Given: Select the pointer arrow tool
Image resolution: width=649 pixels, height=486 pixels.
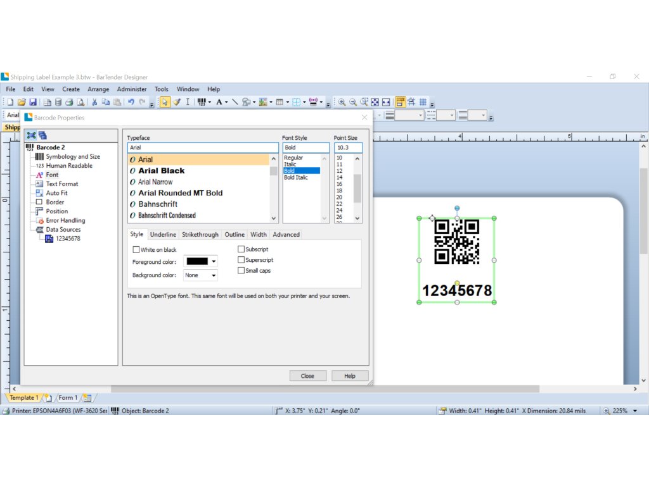Looking at the screenshot, I should click(x=165, y=102).
